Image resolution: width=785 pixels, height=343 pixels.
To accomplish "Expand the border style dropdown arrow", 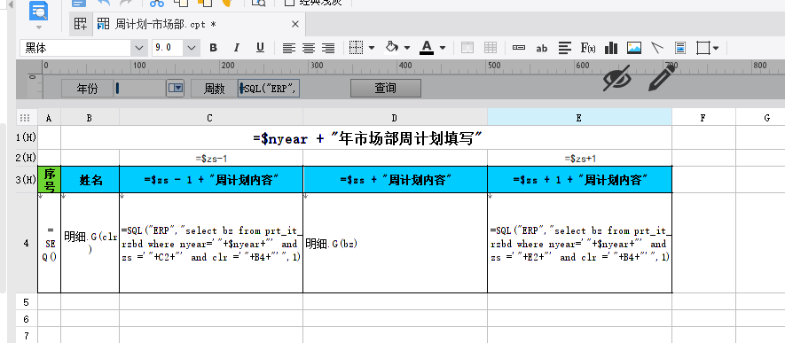I will 371,48.
